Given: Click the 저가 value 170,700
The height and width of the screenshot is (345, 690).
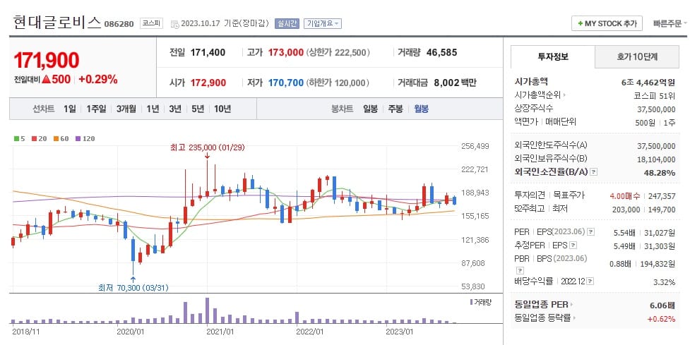Looking at the screenshot, I should tap(286, 83).
